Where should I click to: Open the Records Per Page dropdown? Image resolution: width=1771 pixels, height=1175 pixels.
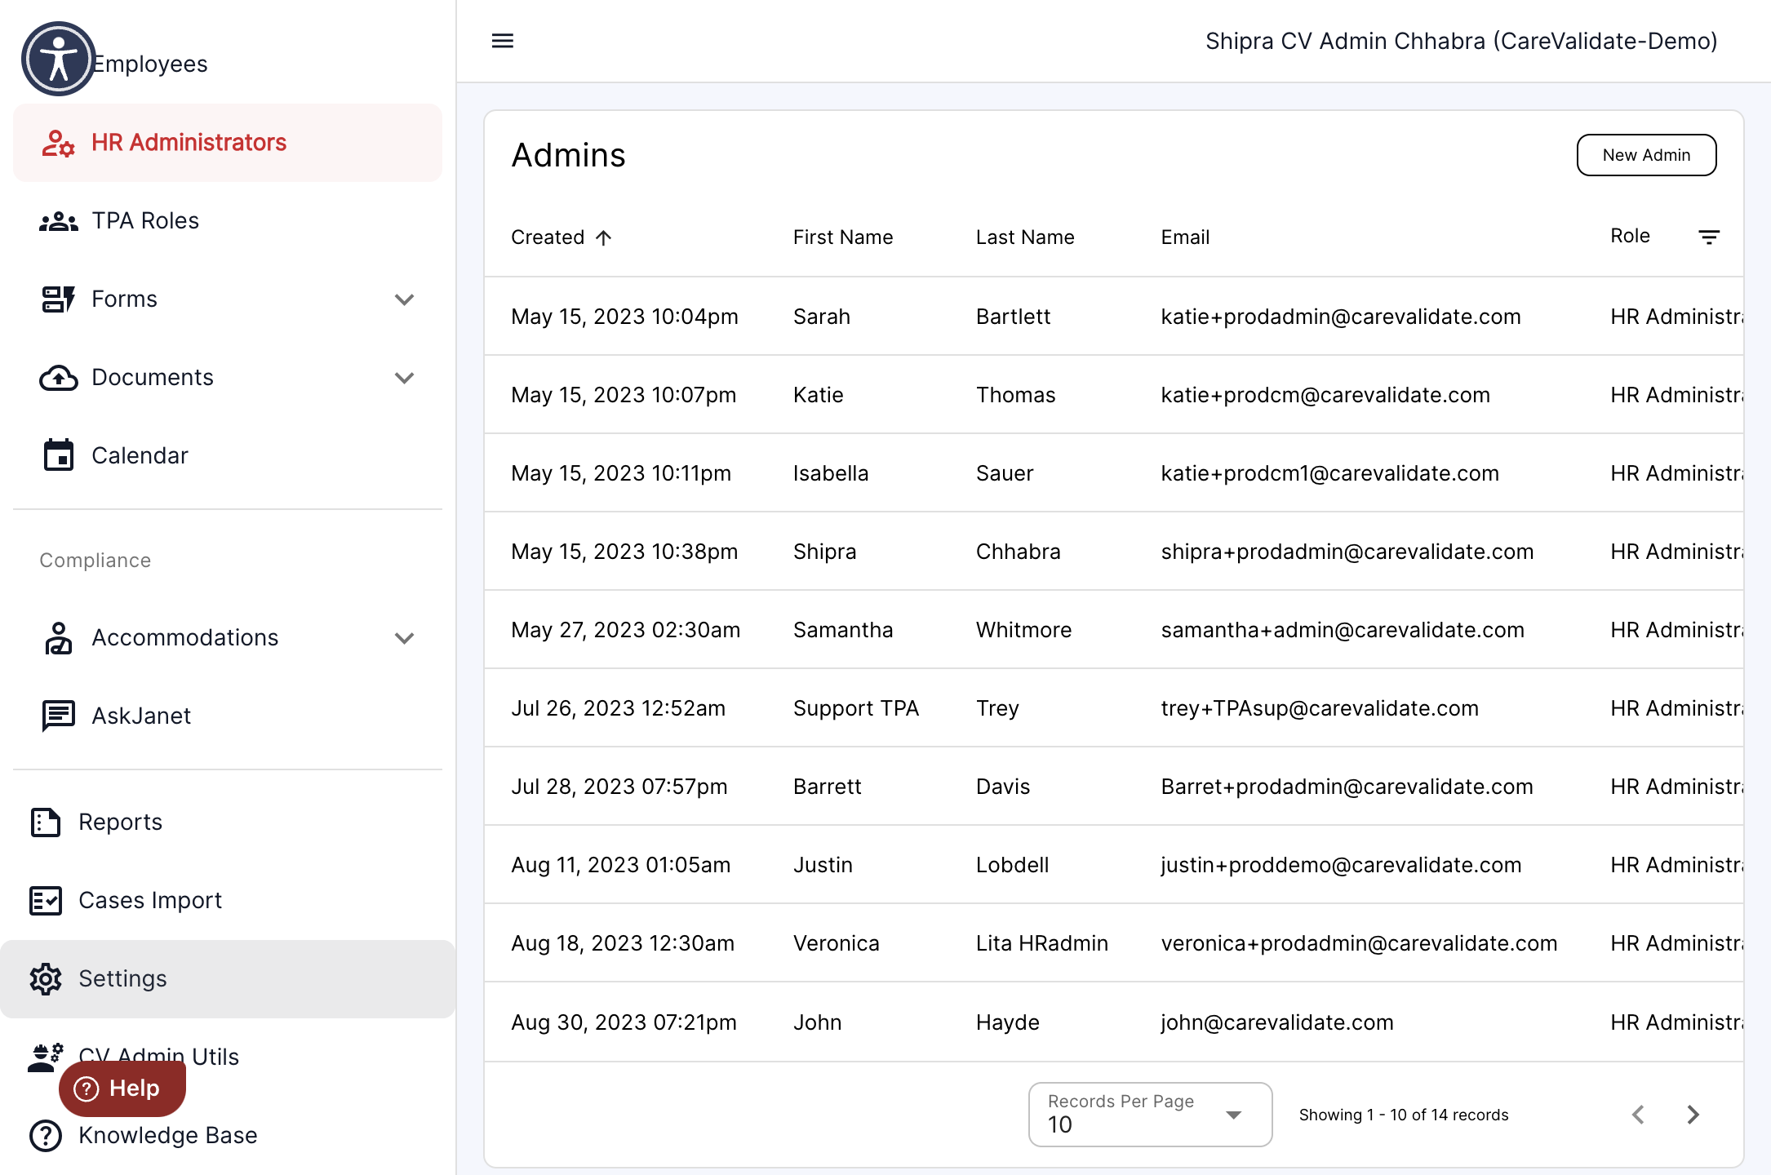1150,1115
